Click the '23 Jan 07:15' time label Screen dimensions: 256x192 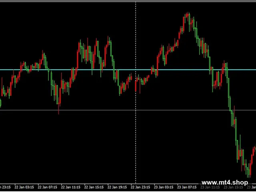(x=187, y=187)
